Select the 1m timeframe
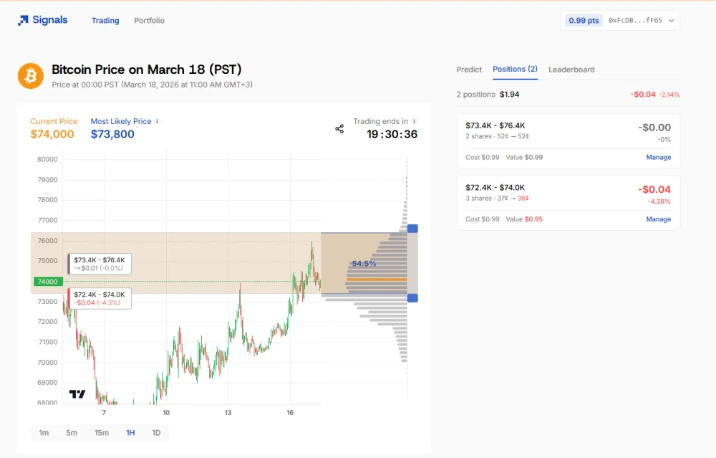 tap(44, 432)
